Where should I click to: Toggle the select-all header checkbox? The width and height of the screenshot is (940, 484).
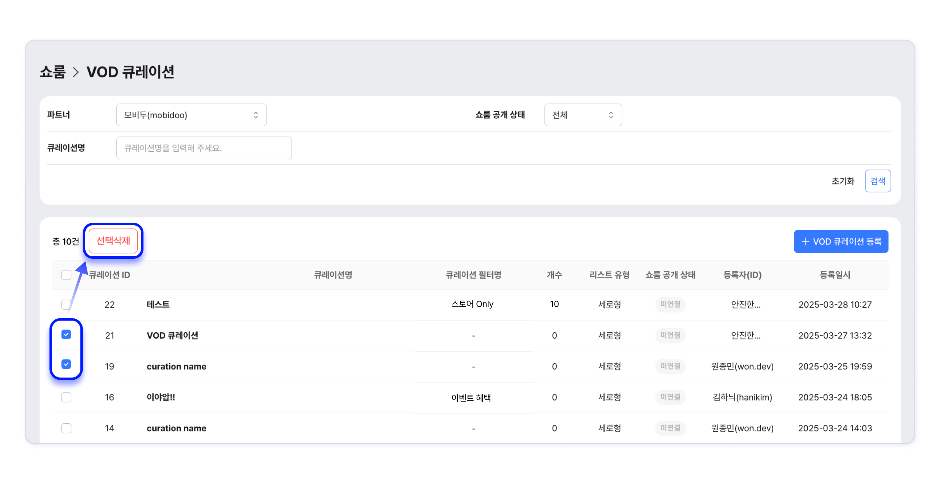66,275
